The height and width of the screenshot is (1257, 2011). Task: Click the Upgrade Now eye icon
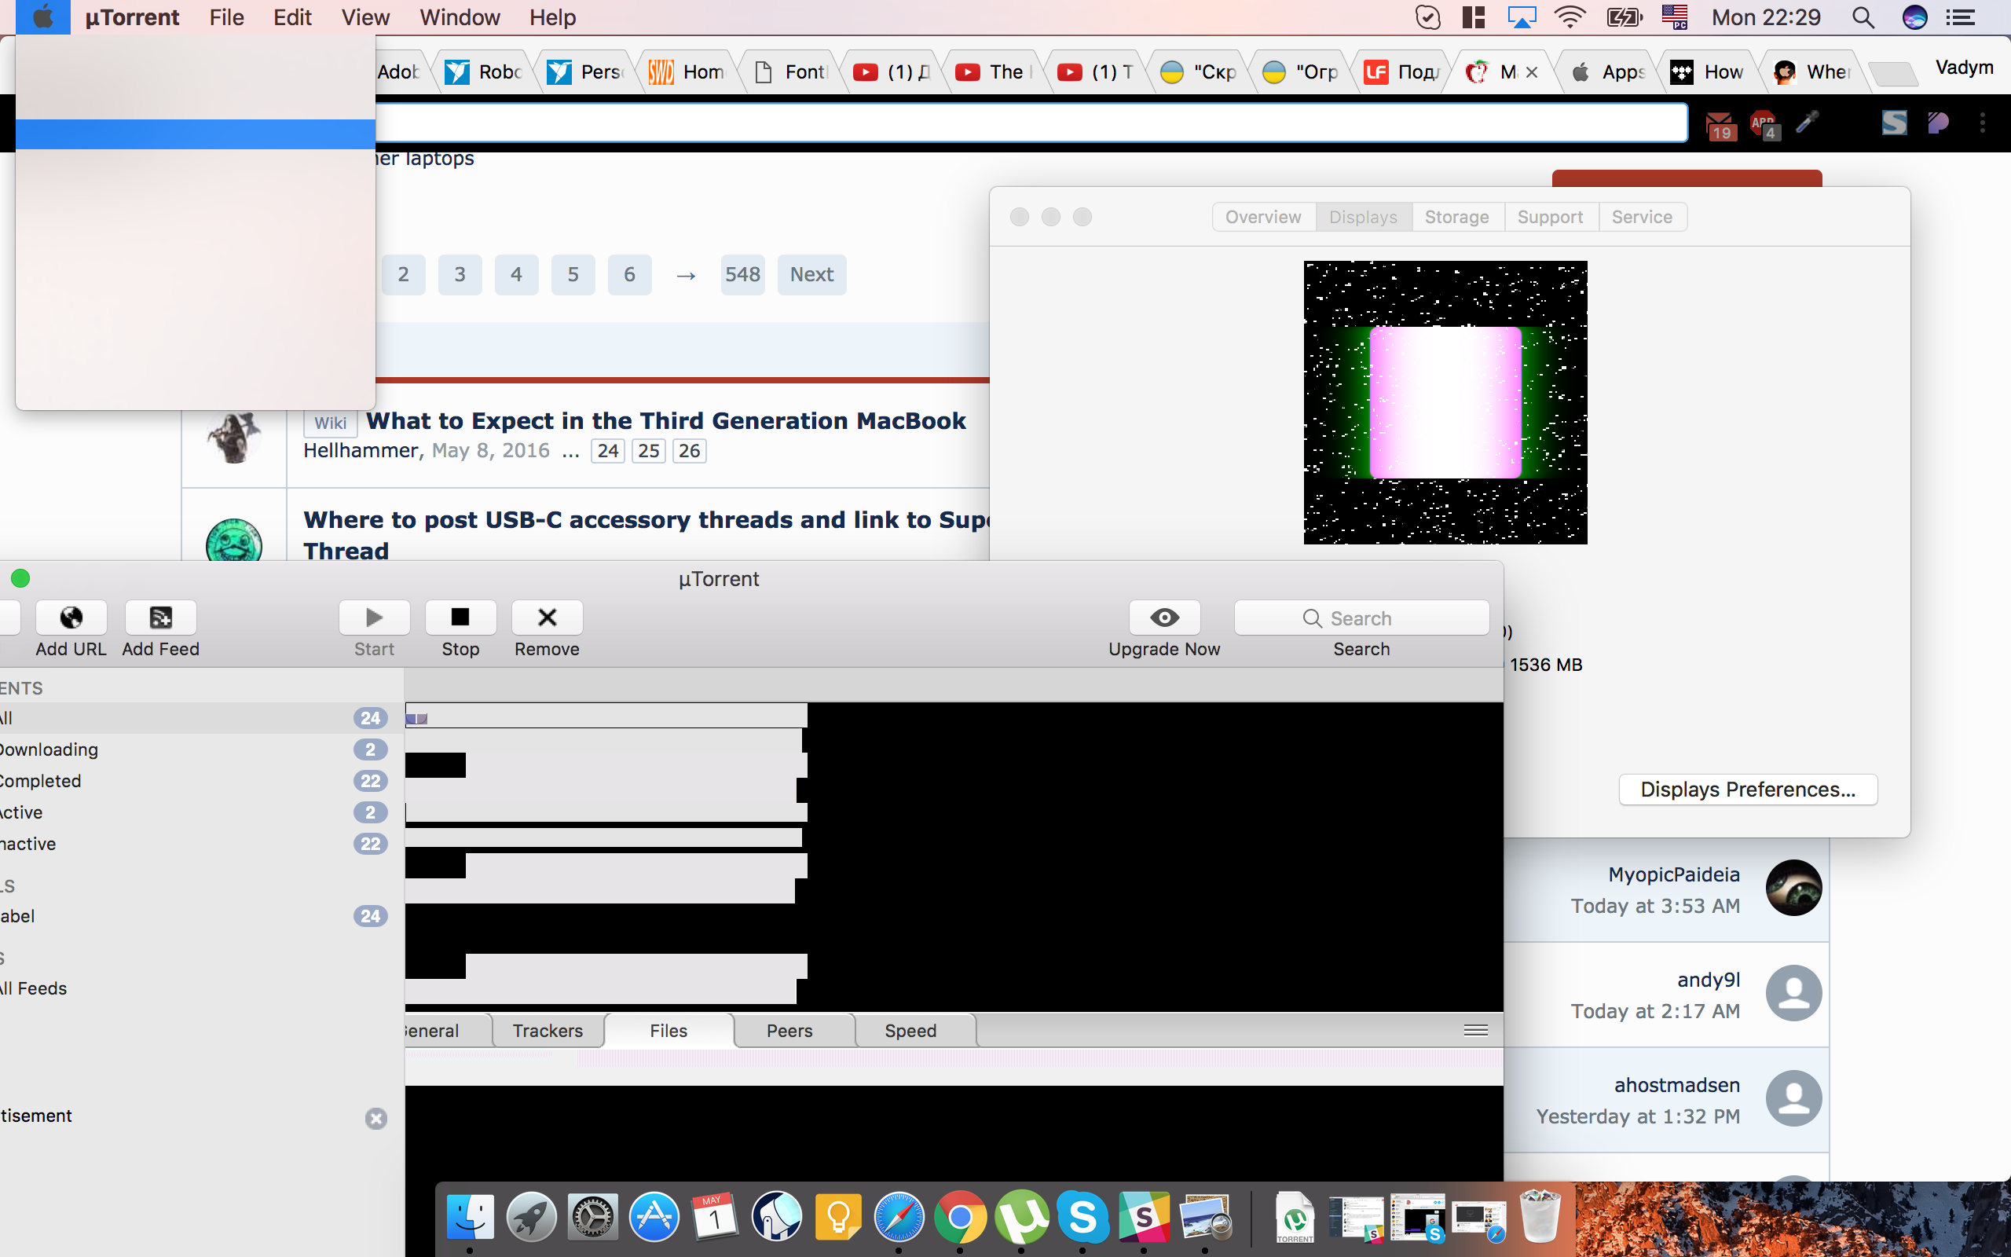(1163, 618)
